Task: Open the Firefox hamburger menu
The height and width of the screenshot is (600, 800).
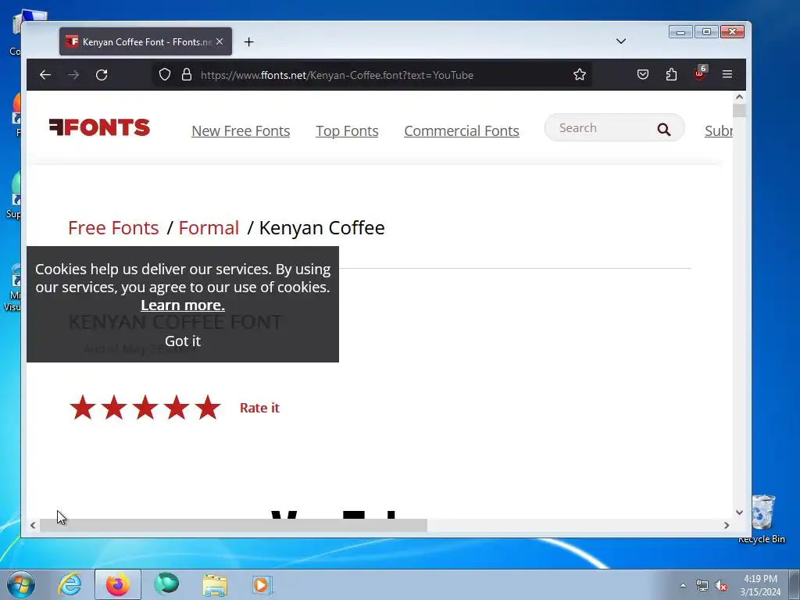Action: coord(727,74)
